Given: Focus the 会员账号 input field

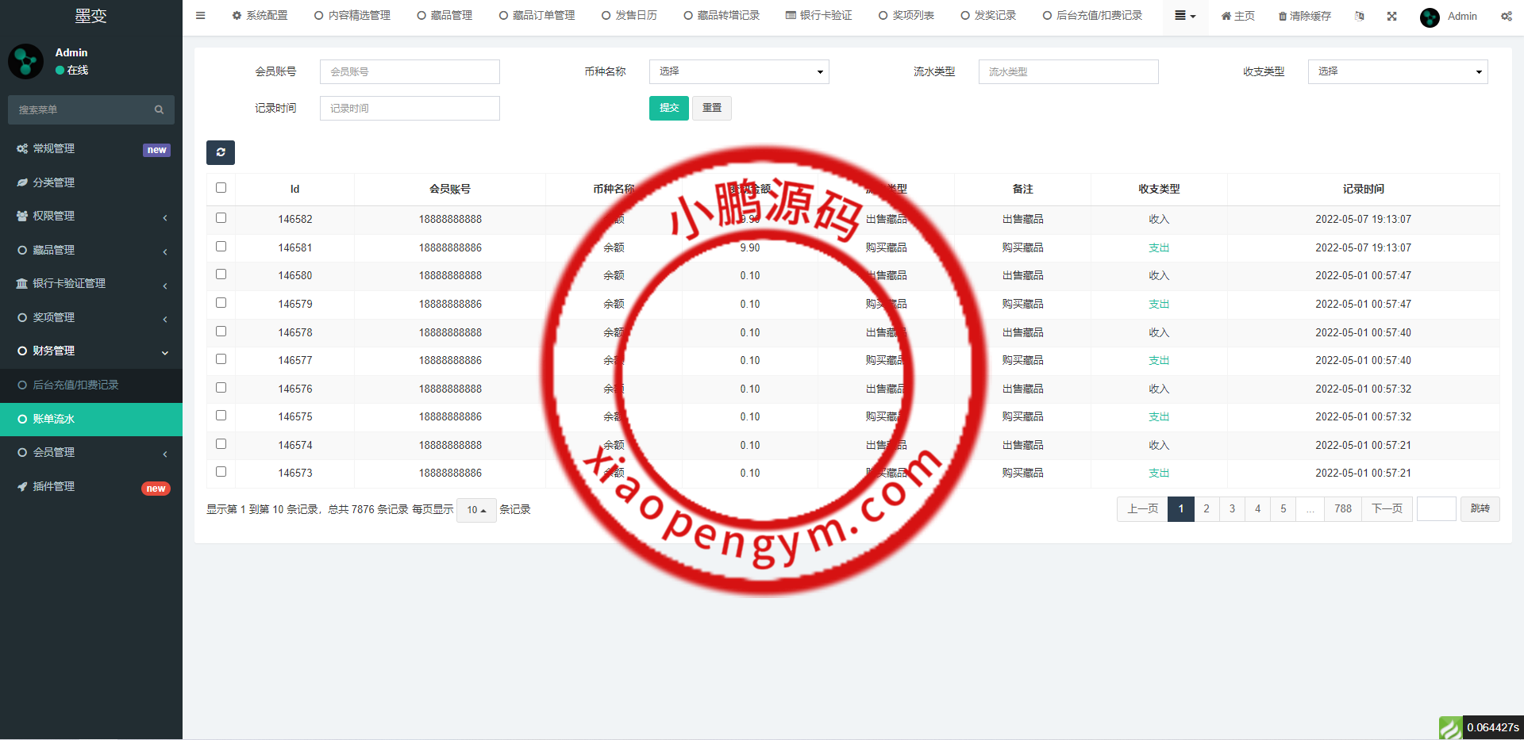Looking at the screenshot, I should (x=410, y=71).
